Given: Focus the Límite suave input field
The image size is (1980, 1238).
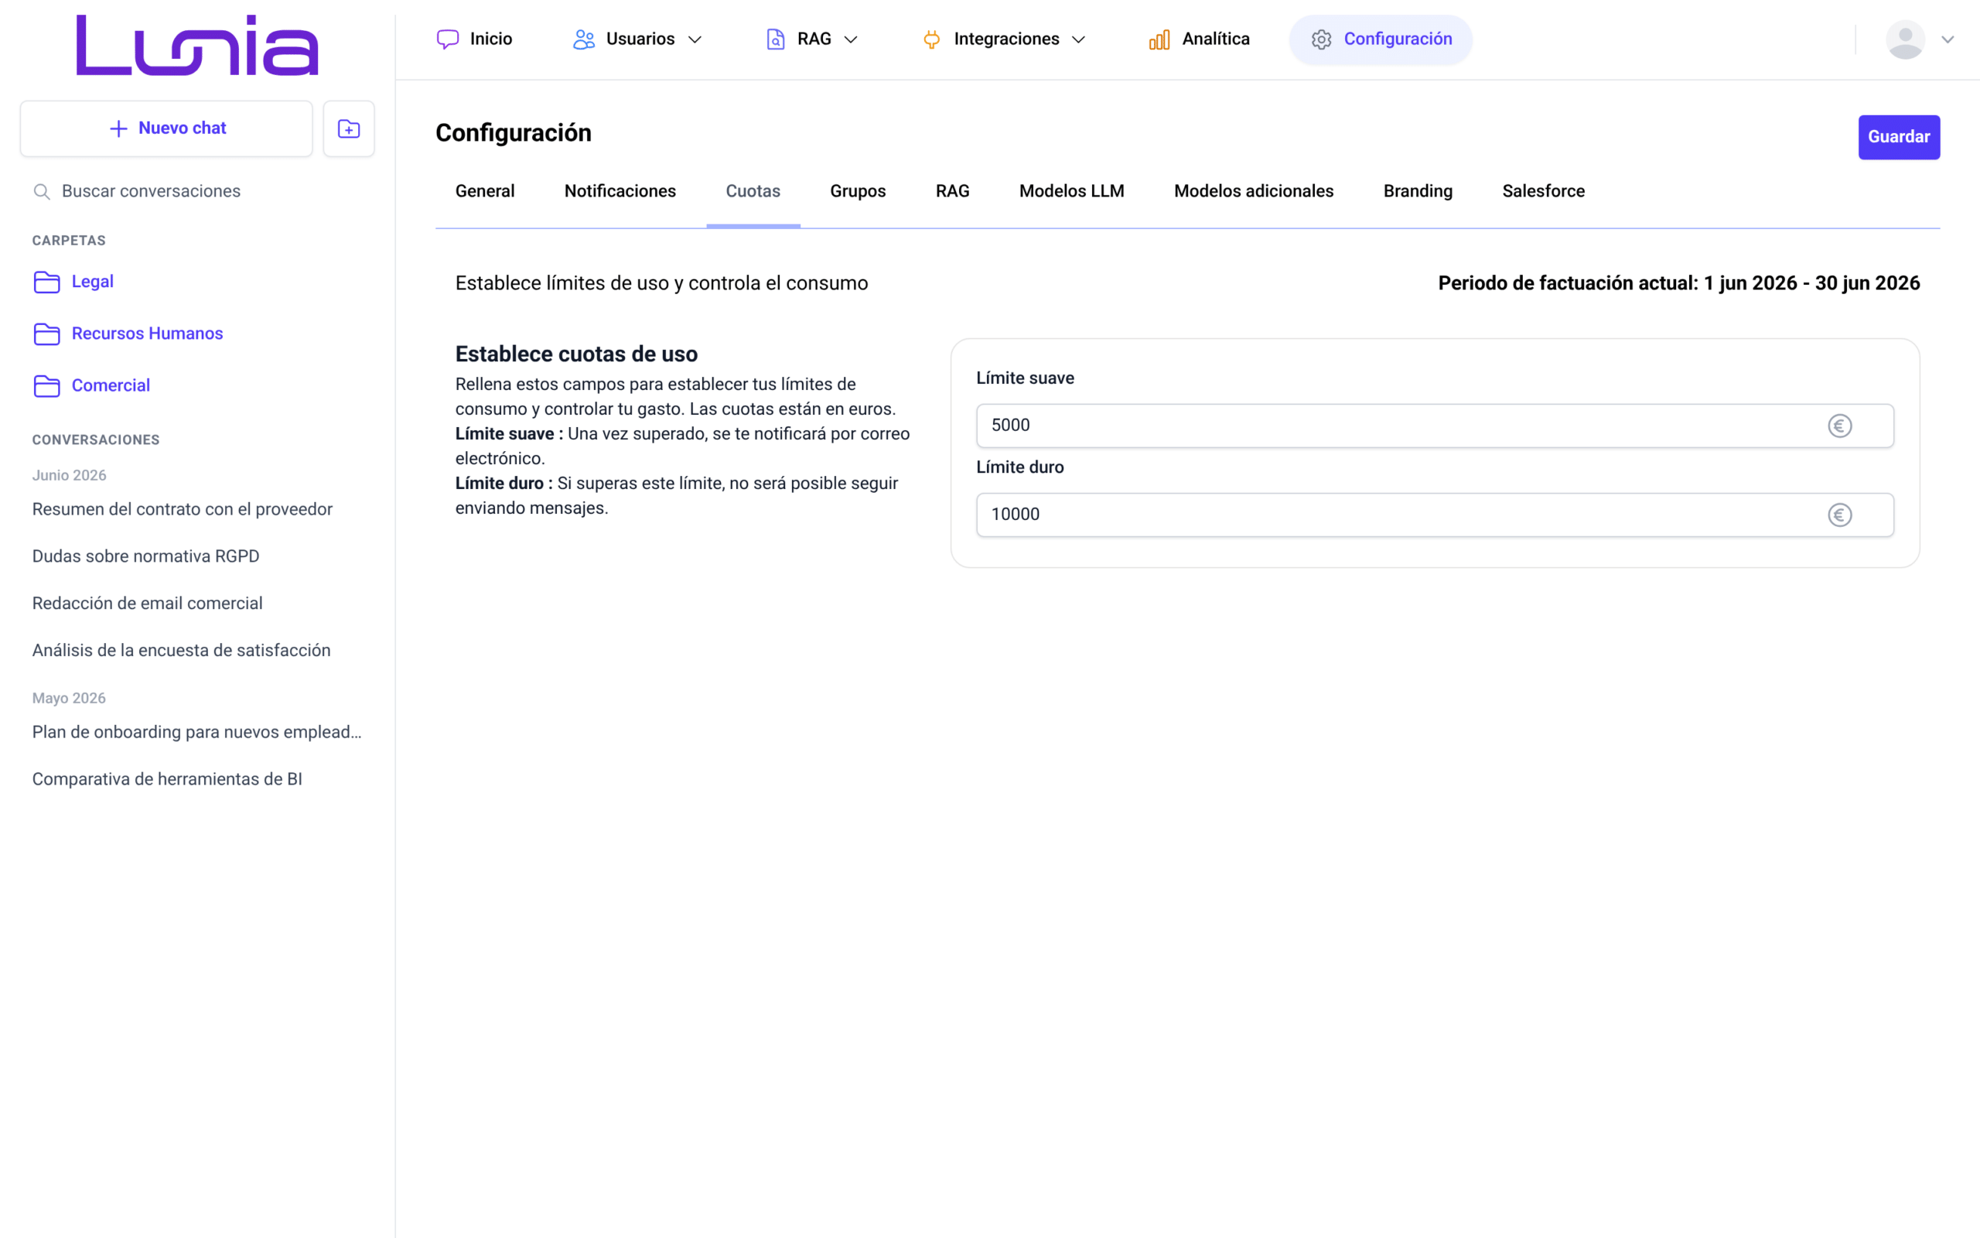Looking at the screenshot, I should point(1434,426).
